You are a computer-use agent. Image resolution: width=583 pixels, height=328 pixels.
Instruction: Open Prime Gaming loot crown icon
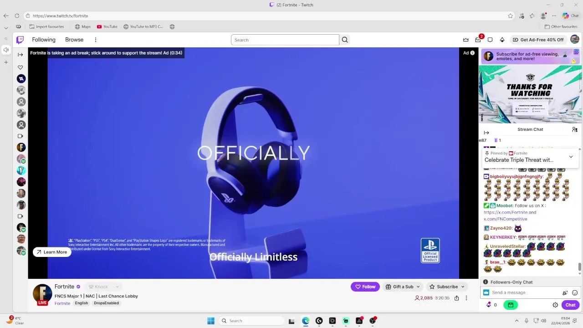465,40
